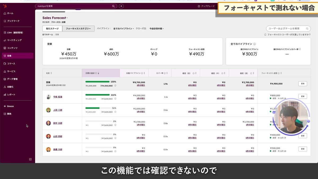Open the コマース section
Viewport: 318px width, 179px height.
pyautogui.click(x=12, y=63)
